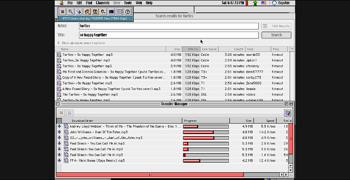Select the Turtles--So Happy Together.mp3 by Zena5000
The height and width of the screenshot is (180, 350).
[x=87, y=83]
